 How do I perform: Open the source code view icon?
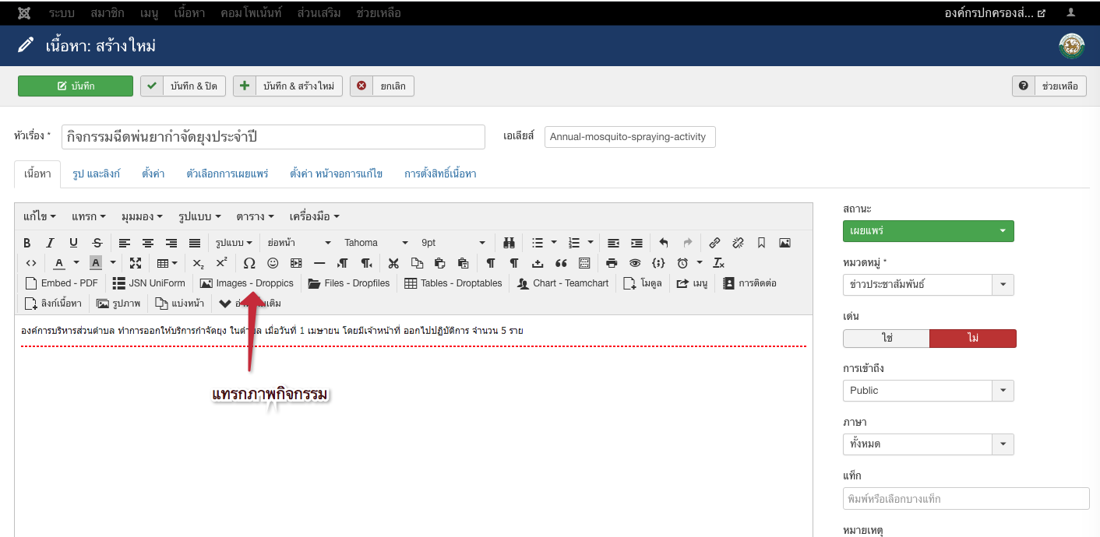tap(31, 263)
